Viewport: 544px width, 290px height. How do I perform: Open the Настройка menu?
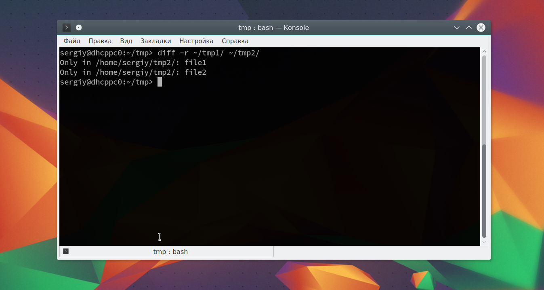(196, 41)
